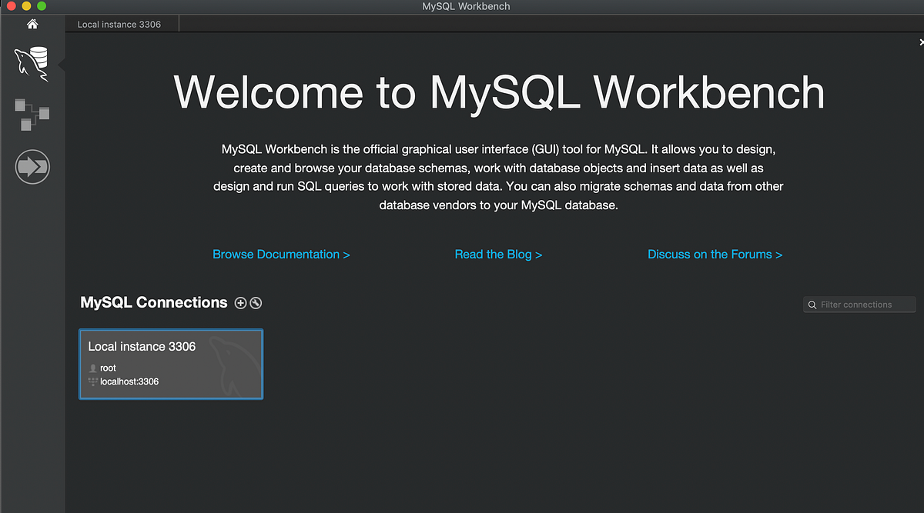924x513 pixels.
Task: Open the Discuss on the Forums link
Action: [715, 254]
